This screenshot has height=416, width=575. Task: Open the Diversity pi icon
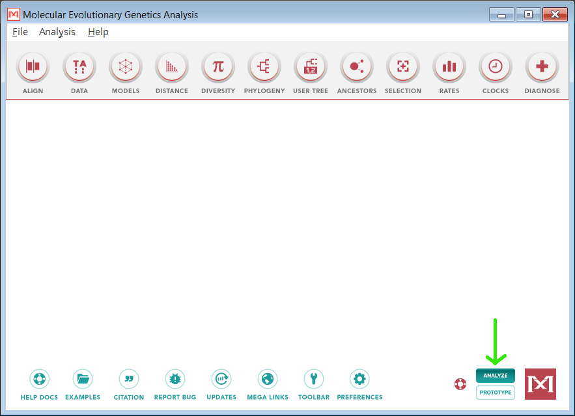[x=218, y=67]
